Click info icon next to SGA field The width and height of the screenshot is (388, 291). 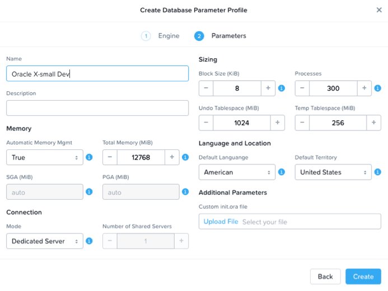(89, 192)
